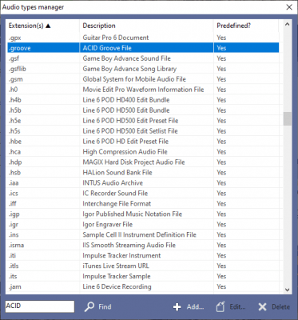The width and height of the screenshot is (298, 320).
Task: Click the scrollbar down arrow
Action: 287,290
